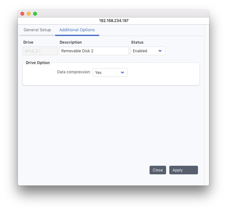This screenshot has height=211, width=227.
Task: Click the Status column header
Action: pyautogui.click(x=137, y=42)
